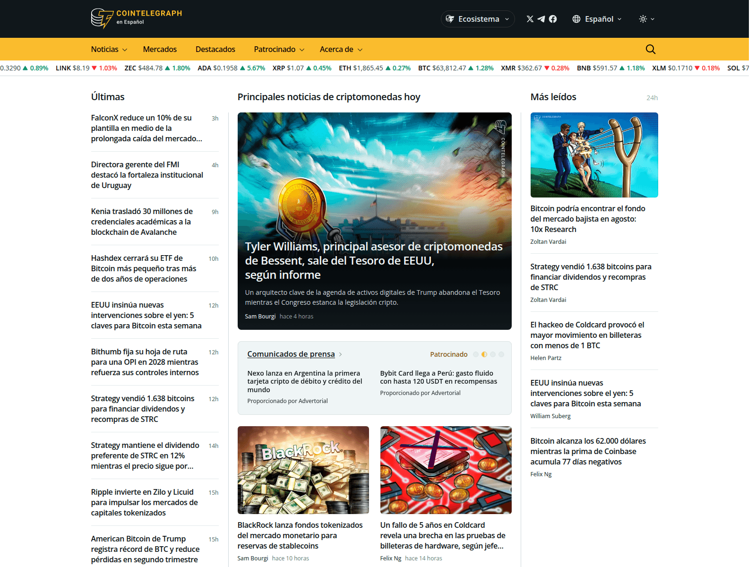Click author Sam Bourgi under main headline
This screenshot has width=756, height=567.
(x=260, y=317)
